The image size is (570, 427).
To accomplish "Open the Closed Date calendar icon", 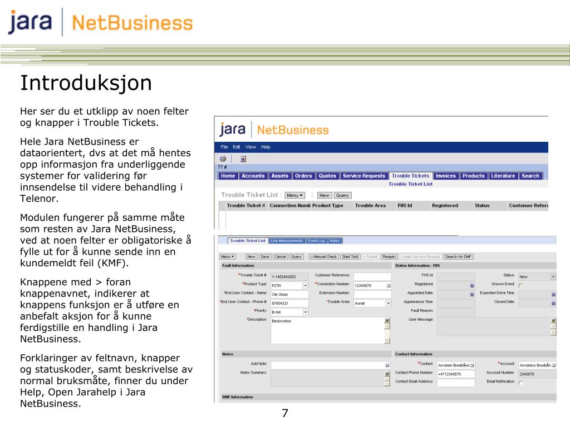I will tap(553, 303).
